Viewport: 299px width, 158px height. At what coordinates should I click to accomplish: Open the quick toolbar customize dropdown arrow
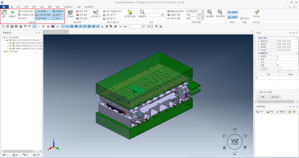coord(165,26)
